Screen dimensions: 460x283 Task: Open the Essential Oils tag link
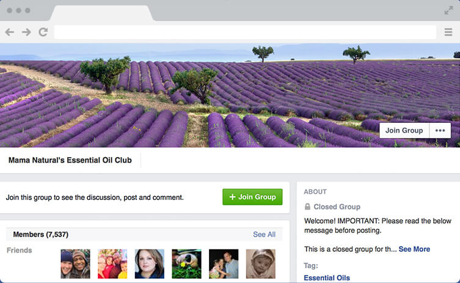(x=327, y=277)
